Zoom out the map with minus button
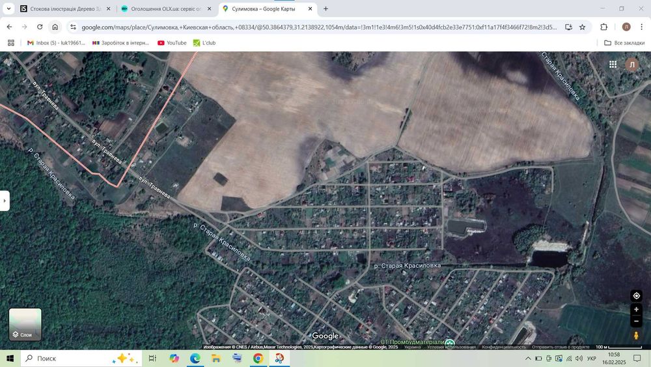Viewport: 651px width, 367px height. [x=636, y=321]
